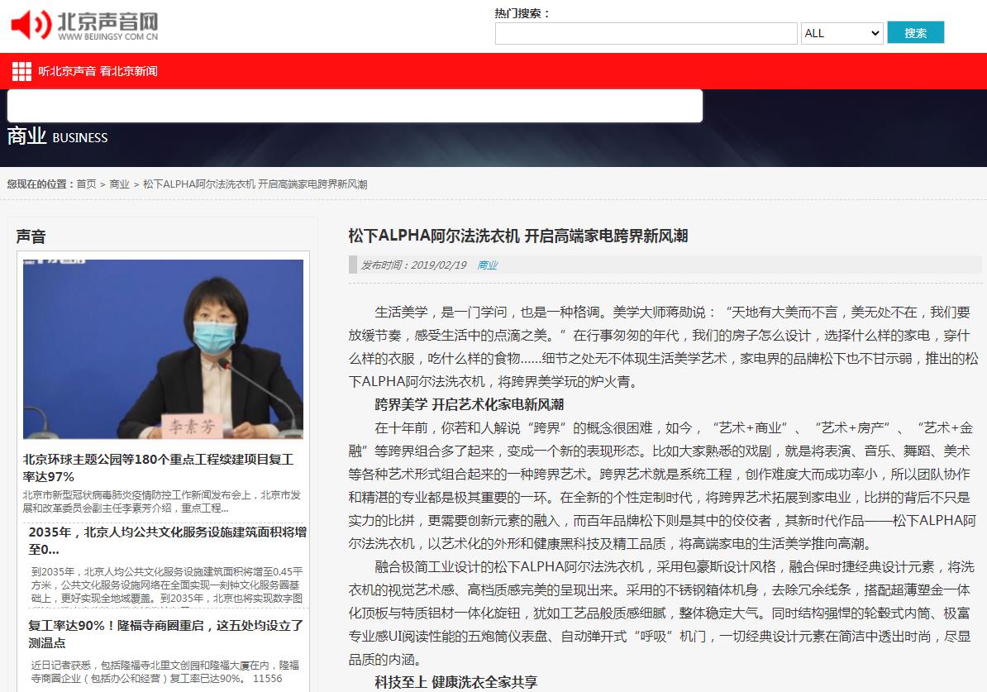Open the ALL category dropdown

842,33
